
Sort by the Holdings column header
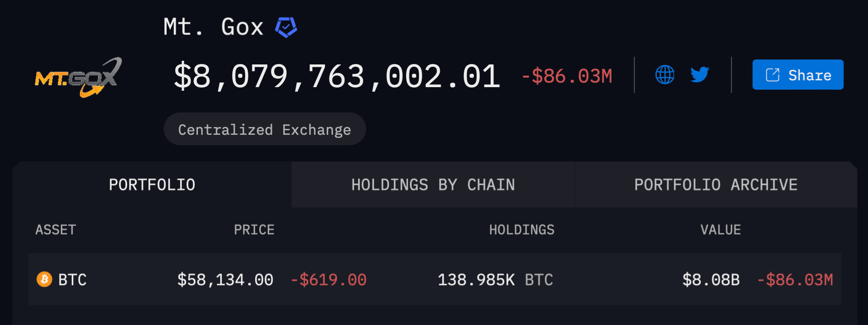coord(522,230)
